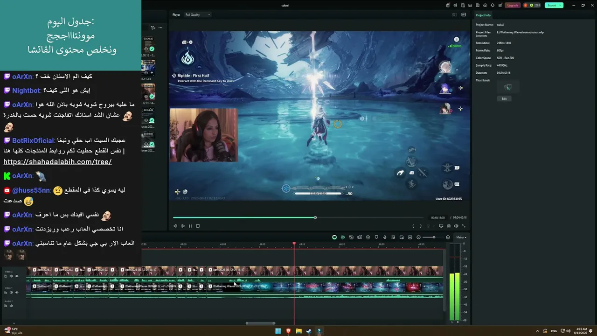Image resolution: width=597 pixels, height=336 pixels.
Task: Open the Export dropdown arrow
Action: point(561,5)
